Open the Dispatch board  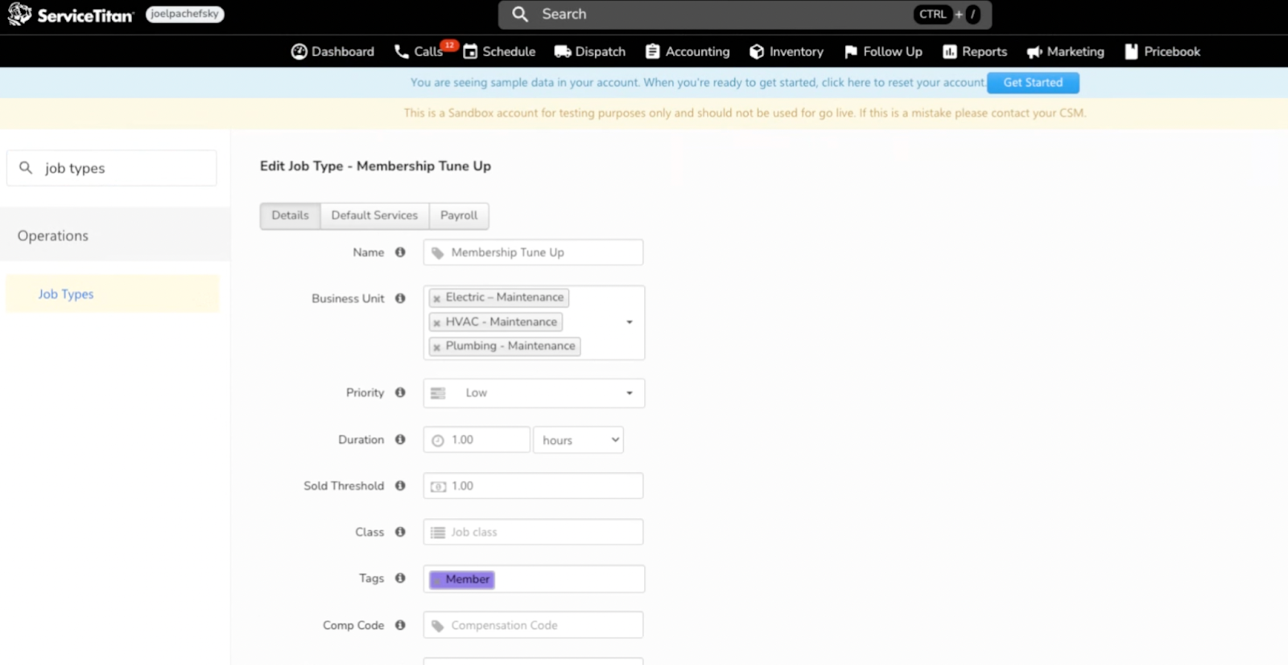point(590,51)
